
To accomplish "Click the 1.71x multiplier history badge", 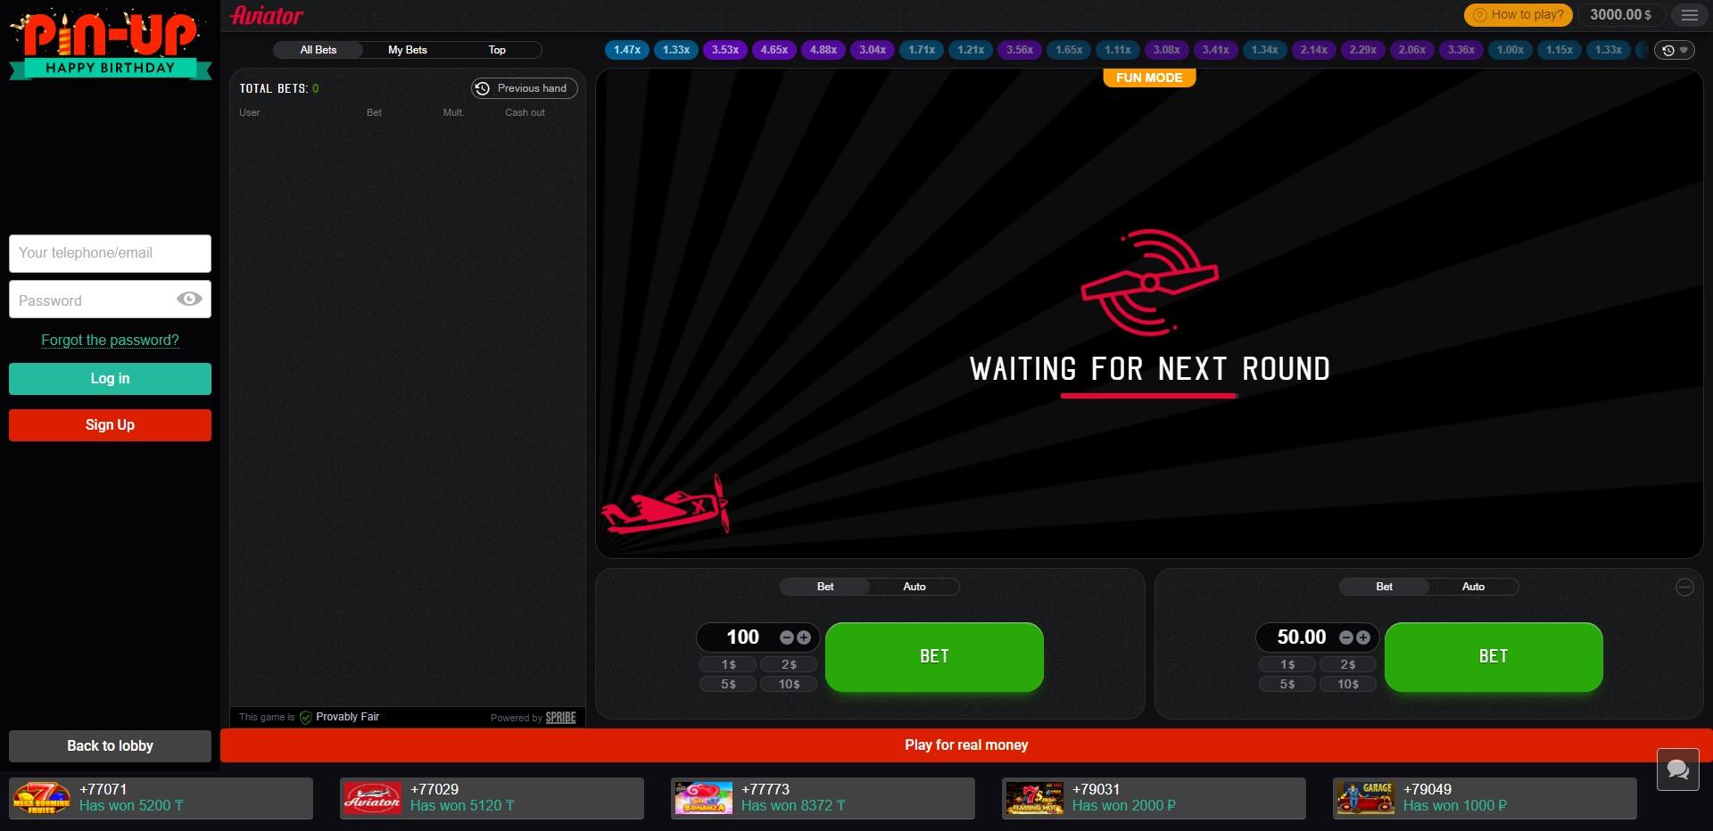I will click(922, 50).
